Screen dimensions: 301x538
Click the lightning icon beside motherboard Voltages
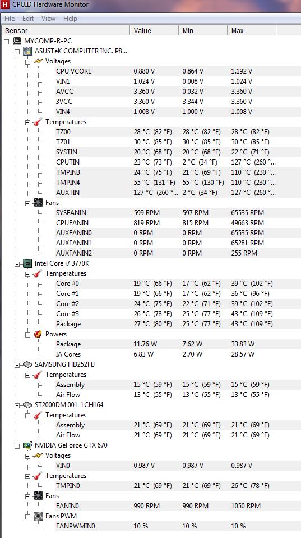38,61
